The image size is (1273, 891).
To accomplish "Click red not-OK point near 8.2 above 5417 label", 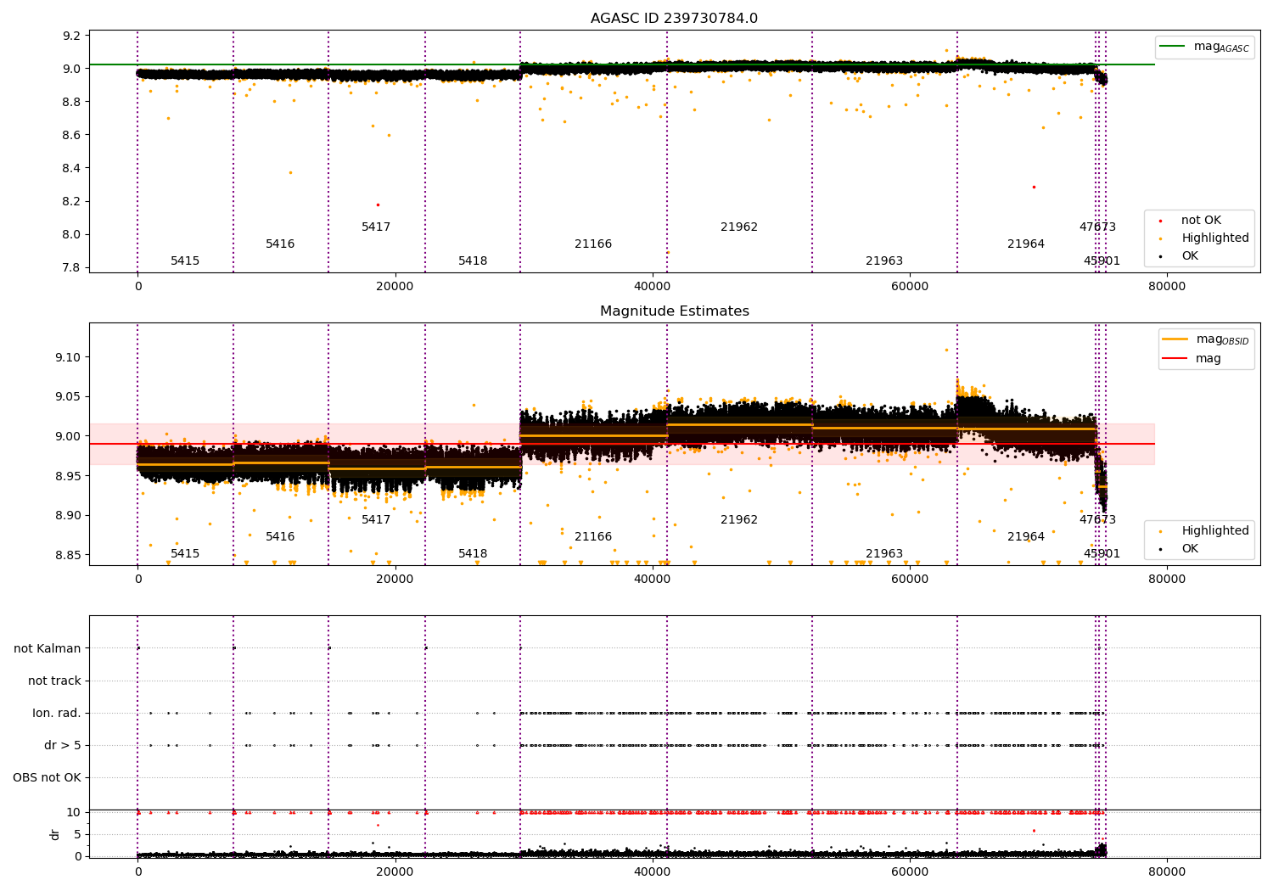I will (378, 205).
